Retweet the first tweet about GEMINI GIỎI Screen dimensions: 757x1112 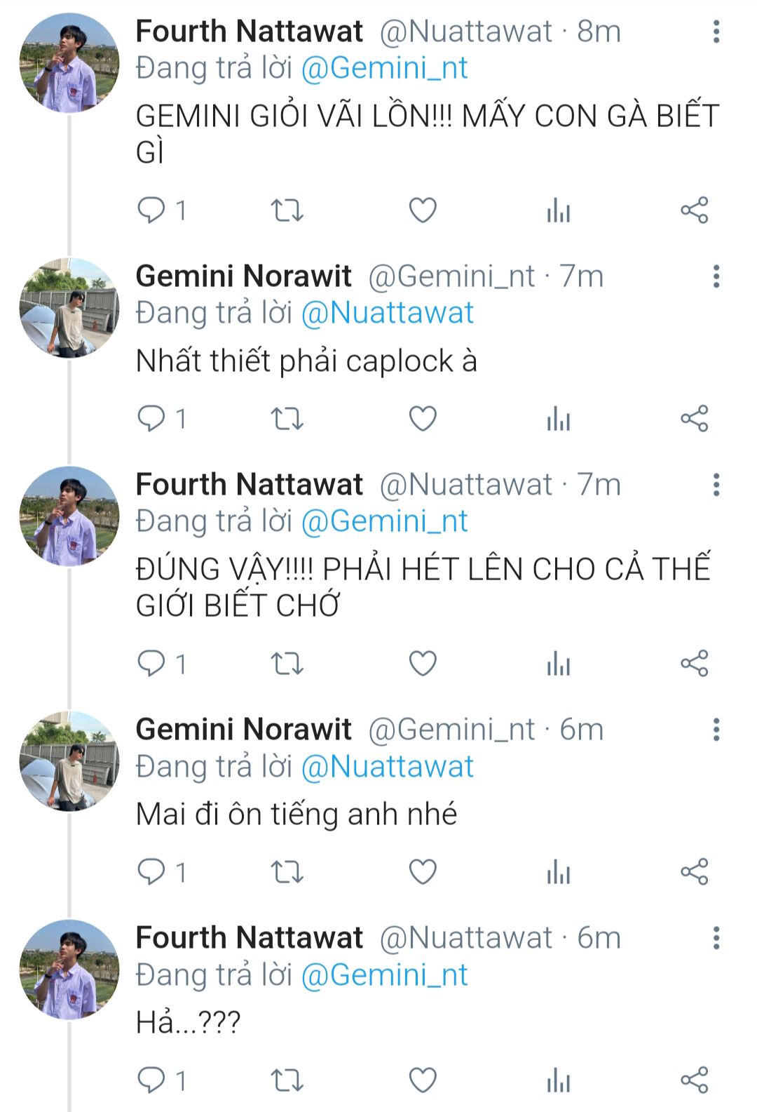[x=287, y=210]
